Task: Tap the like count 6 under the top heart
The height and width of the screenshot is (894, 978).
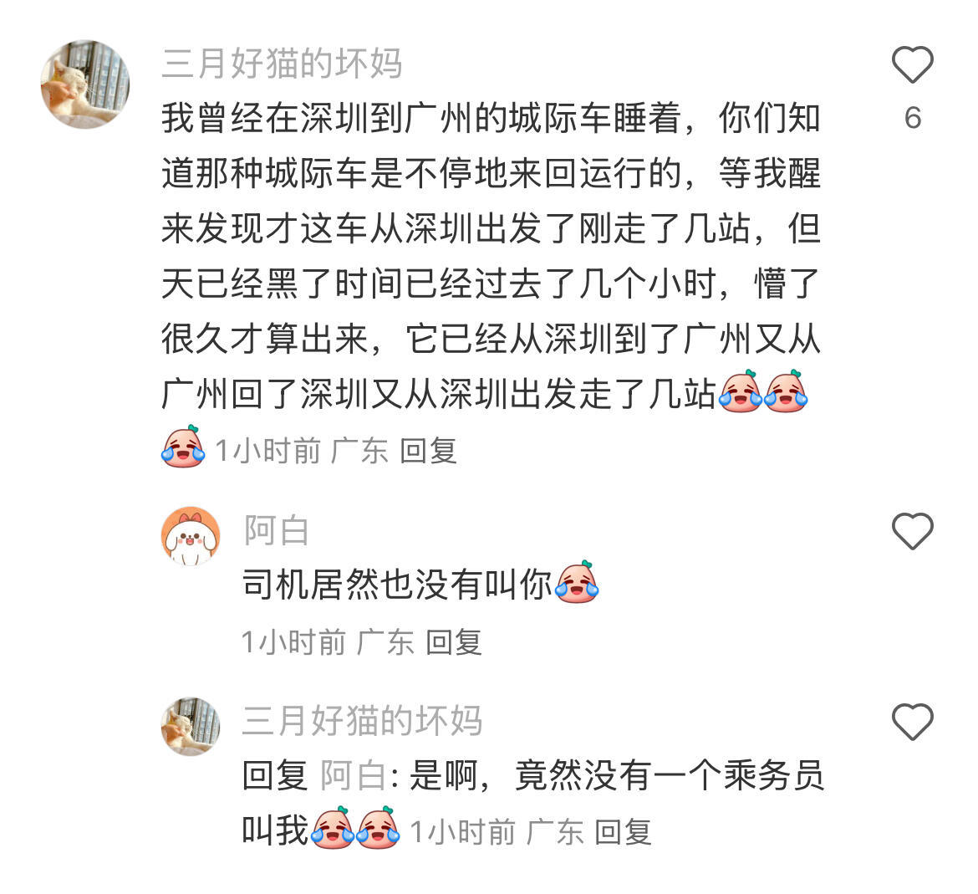Action: coord(913,119)
